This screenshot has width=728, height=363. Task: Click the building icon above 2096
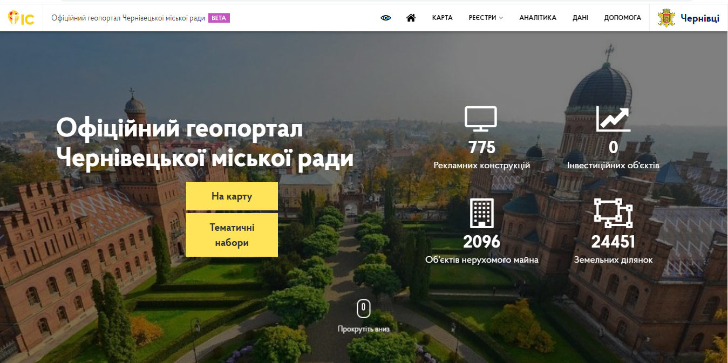coord(481,213)
